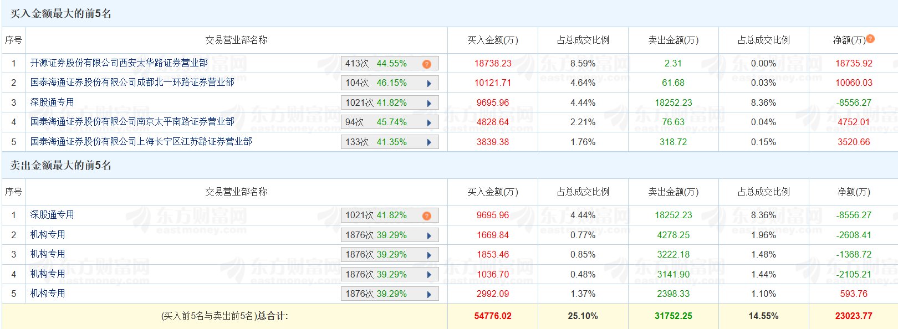Screen dimensions: 898x329
Task: Expand 机构专用 row with net -2105.21
Action: click(429, 275)
